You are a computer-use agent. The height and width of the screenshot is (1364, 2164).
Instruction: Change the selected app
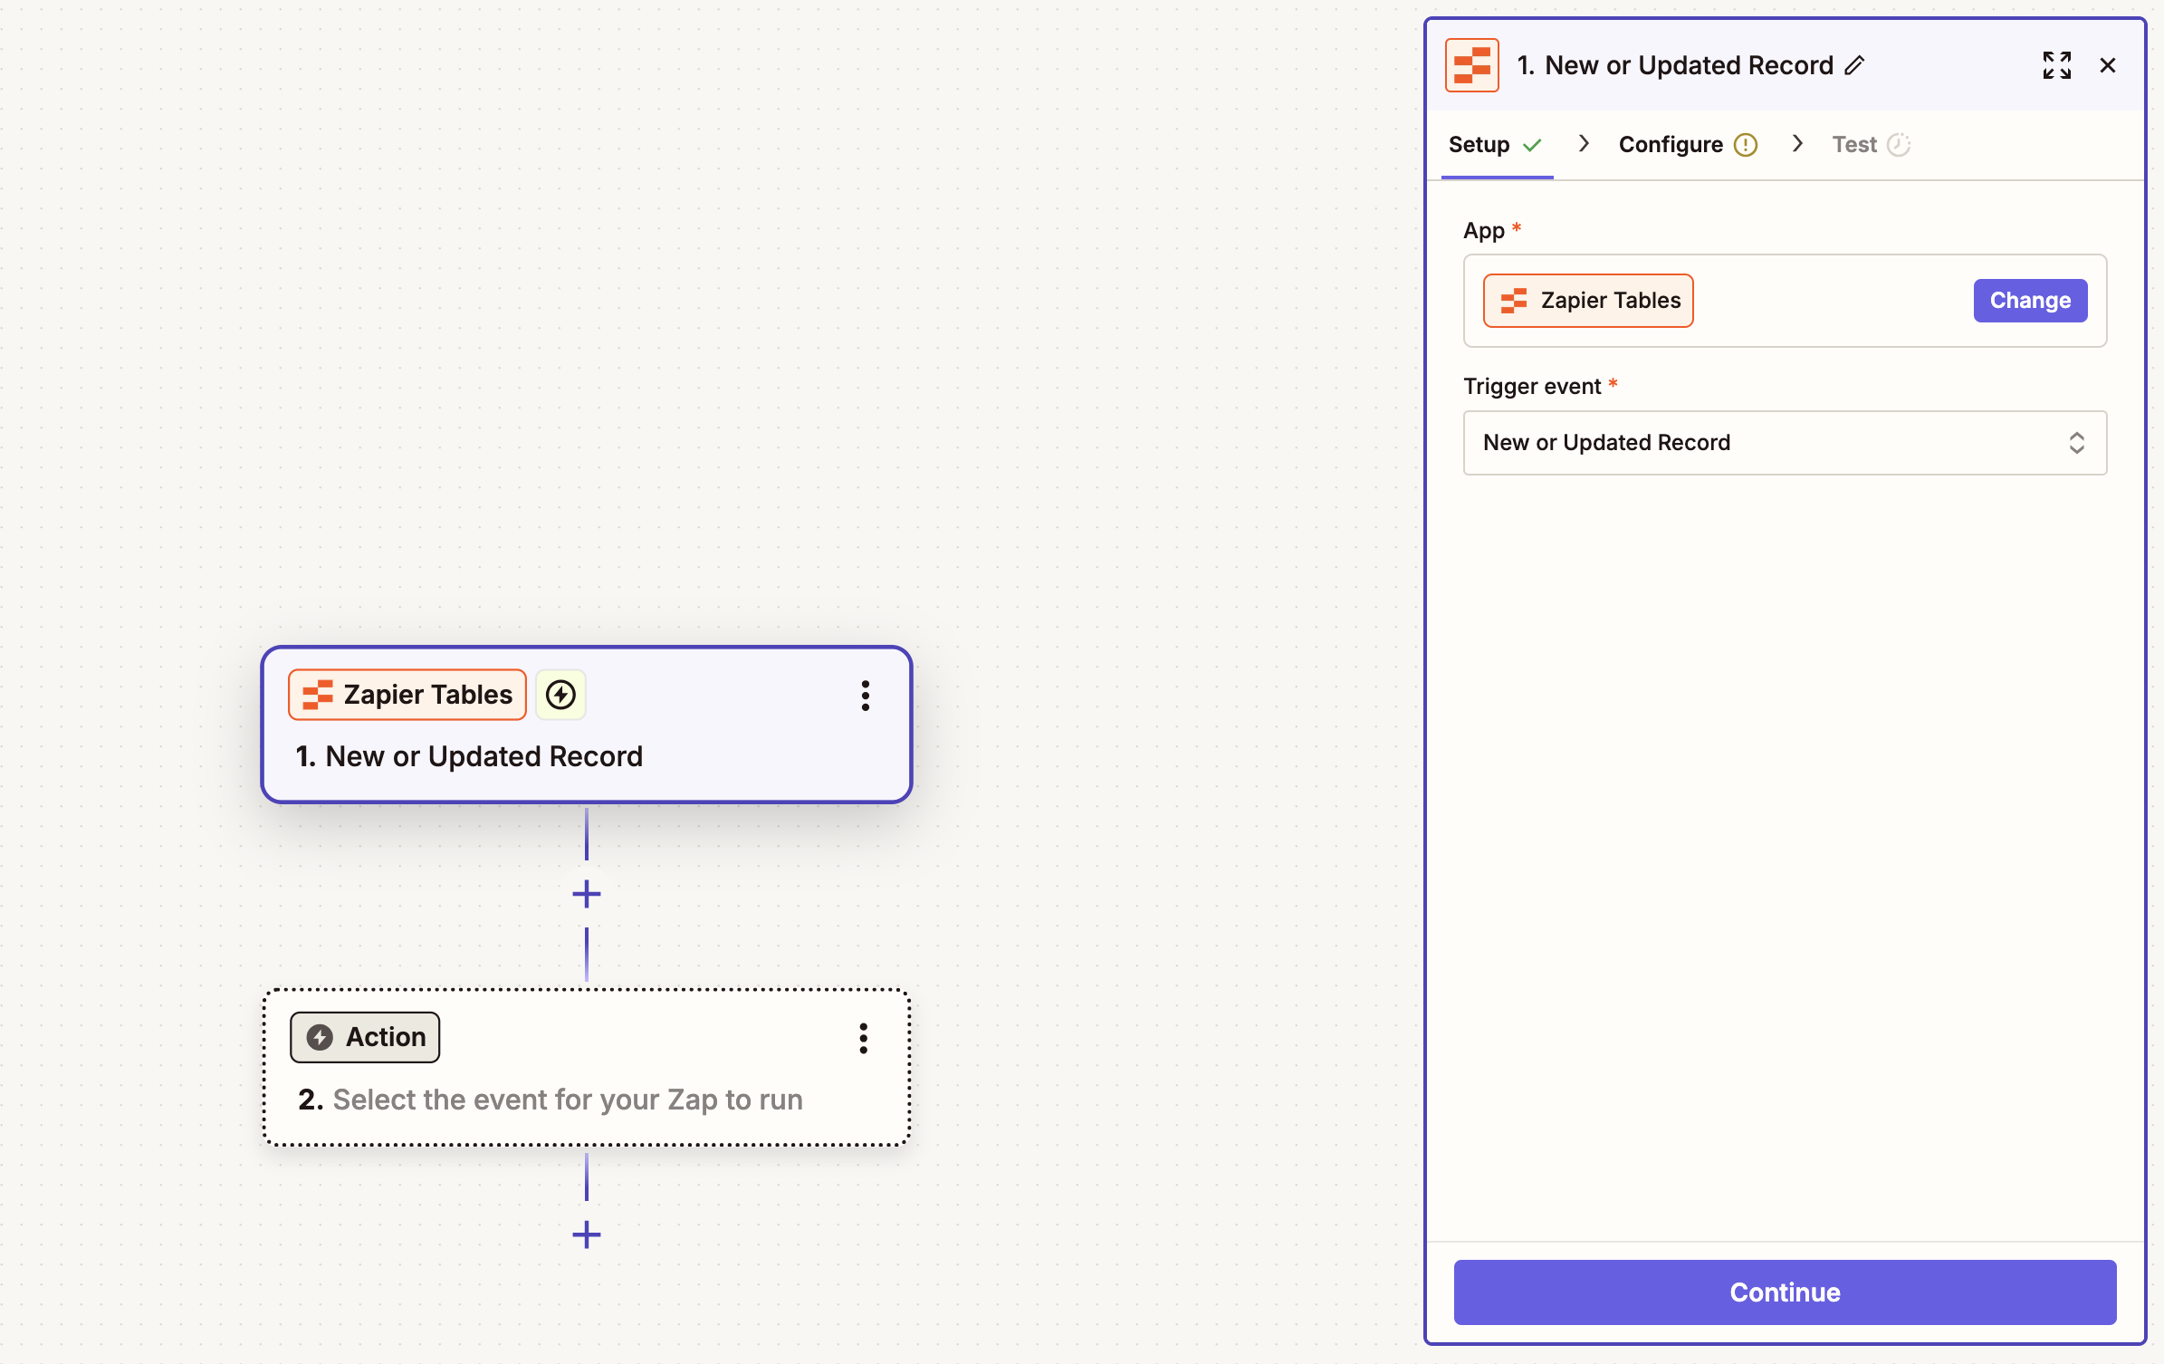tap(2030, 301)
